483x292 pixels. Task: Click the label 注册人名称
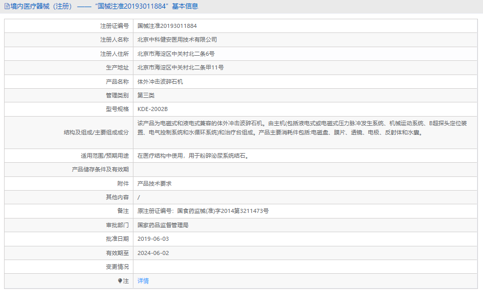[x=114, y=40]
